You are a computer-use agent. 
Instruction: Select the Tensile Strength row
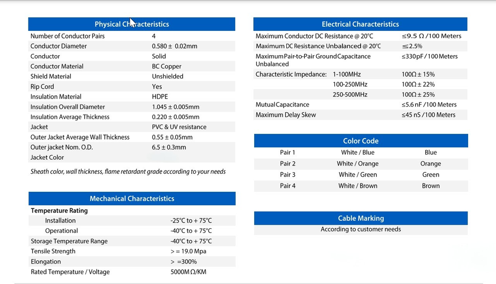point(132,251)
